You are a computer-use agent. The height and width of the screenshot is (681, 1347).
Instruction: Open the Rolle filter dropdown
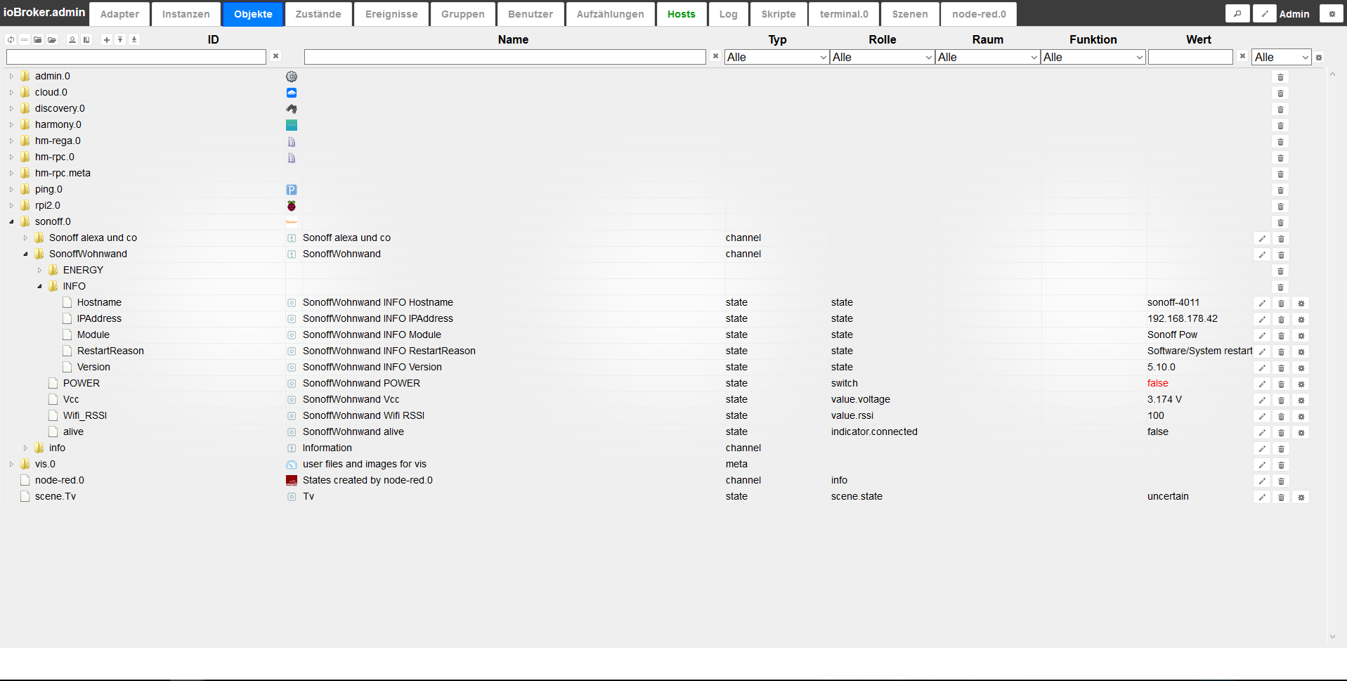click(882, 57)
